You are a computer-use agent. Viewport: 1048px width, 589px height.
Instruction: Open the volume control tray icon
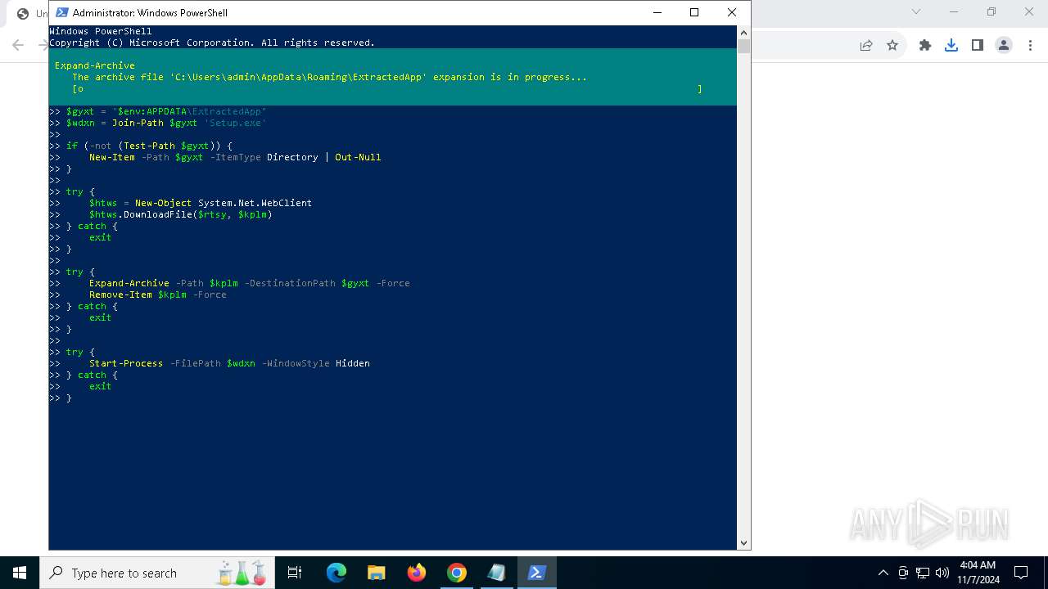click(x=942, y=573)
